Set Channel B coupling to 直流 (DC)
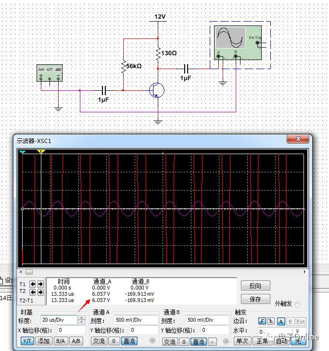 pyautogui.click(x=199, y=342)
